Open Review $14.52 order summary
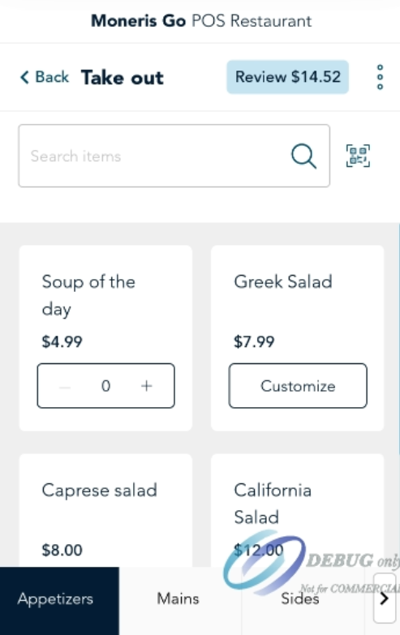Viewport: 400px width, 635px height. [x=288, y=77]
